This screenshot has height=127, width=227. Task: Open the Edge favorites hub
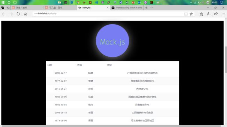click(x=202, y=14)
